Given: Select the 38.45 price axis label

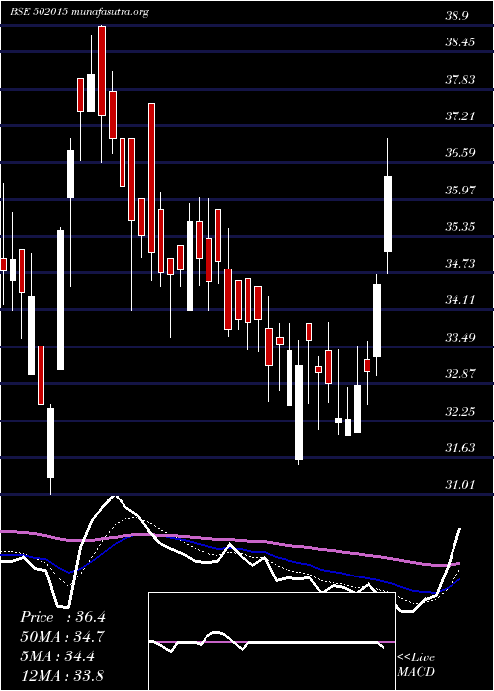Looking at the screenshot, I should click(x=460, y=42).
